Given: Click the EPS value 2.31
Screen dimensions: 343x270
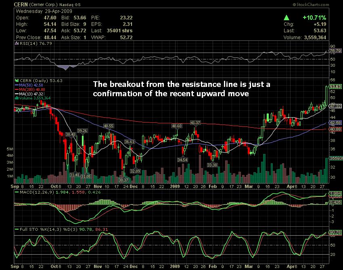Looking at the screenshot, I should [128, 24].
